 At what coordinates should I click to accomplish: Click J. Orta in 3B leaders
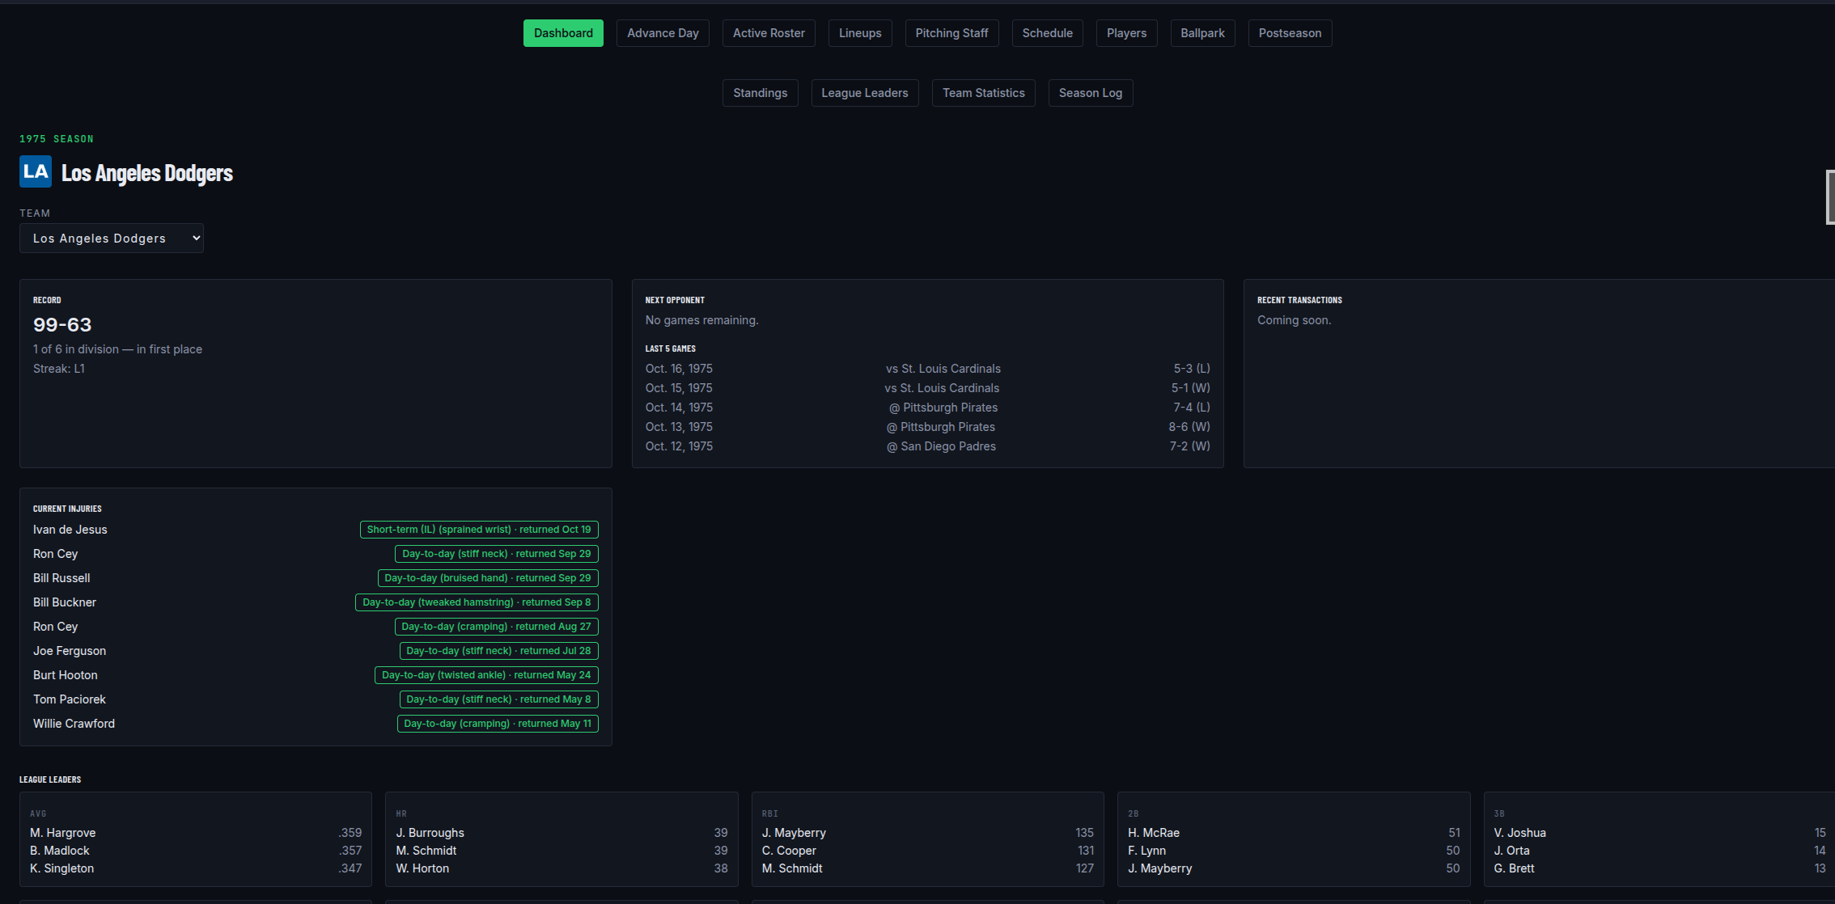coord(1511,851)
